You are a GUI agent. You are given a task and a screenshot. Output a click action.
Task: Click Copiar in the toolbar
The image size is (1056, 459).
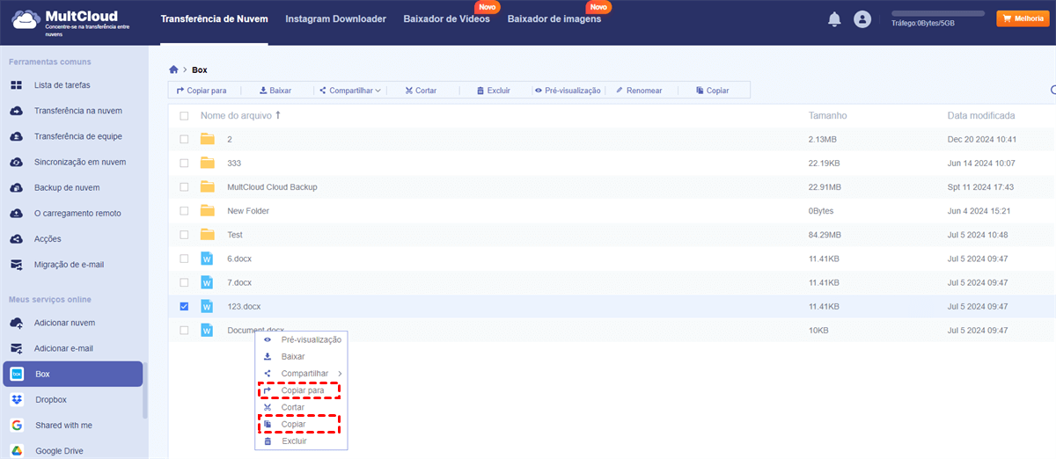point(712,91)
